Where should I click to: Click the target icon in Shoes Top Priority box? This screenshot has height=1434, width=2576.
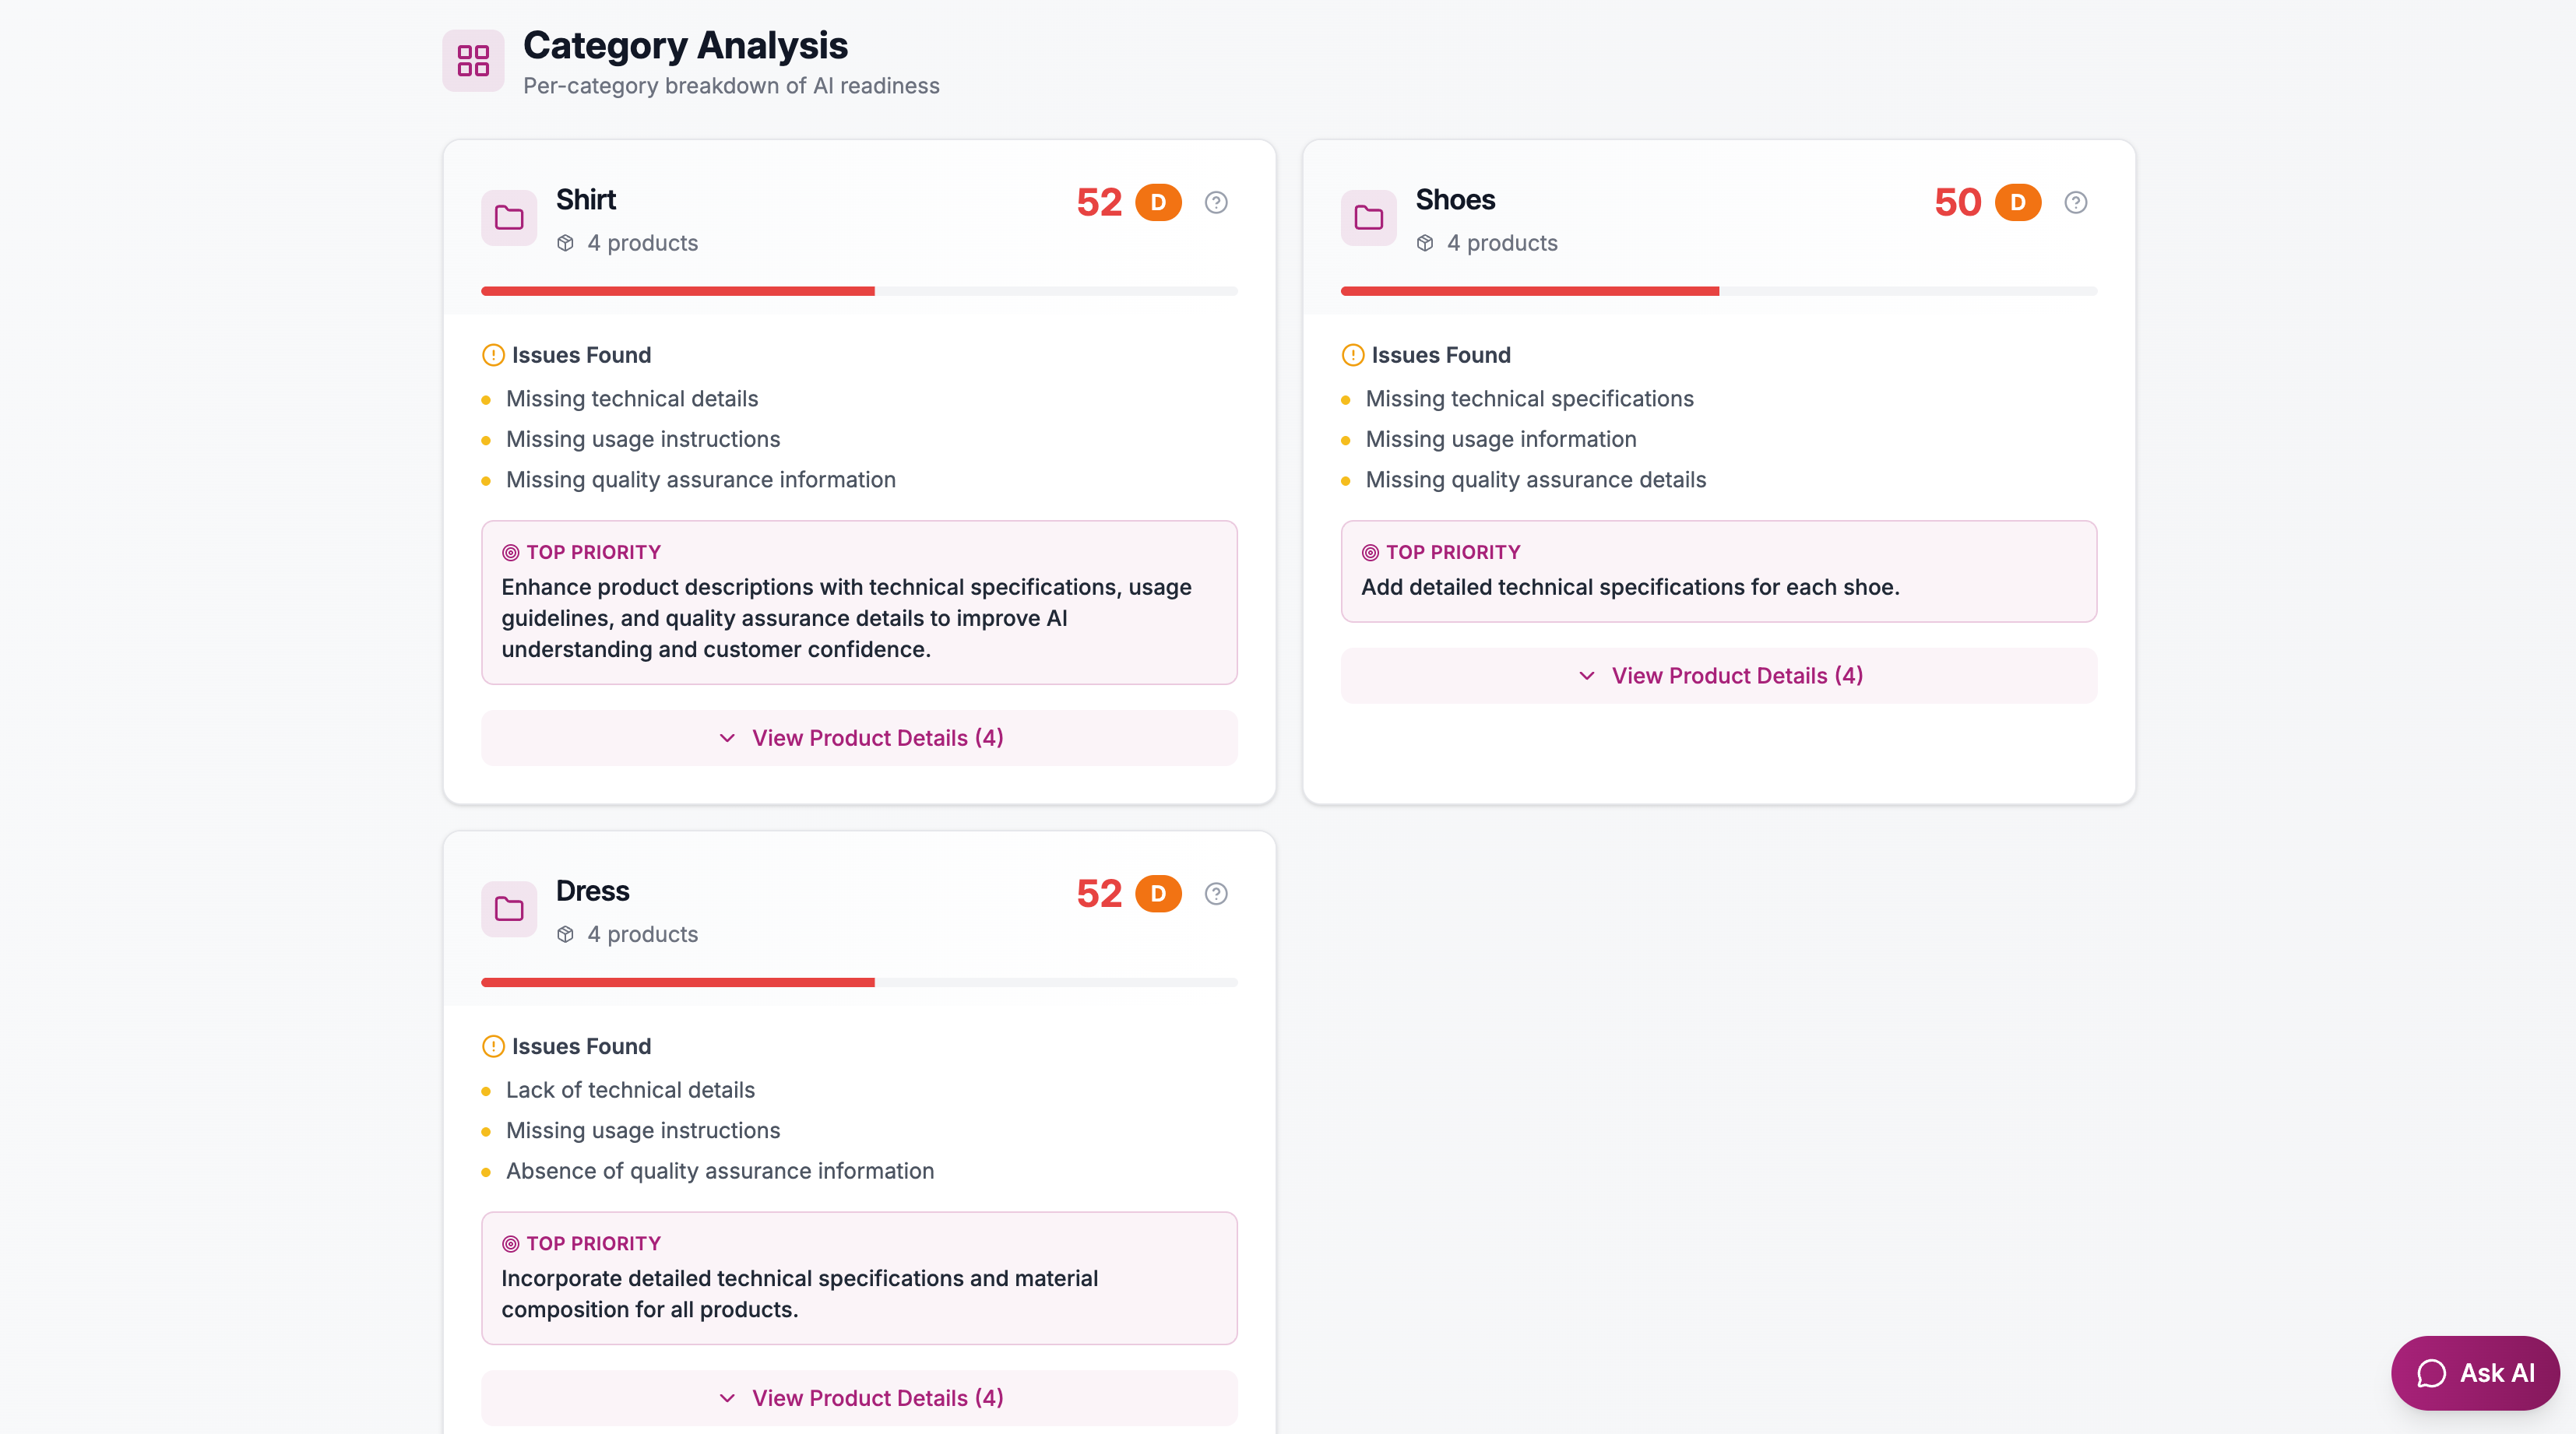click(1369, 551)
